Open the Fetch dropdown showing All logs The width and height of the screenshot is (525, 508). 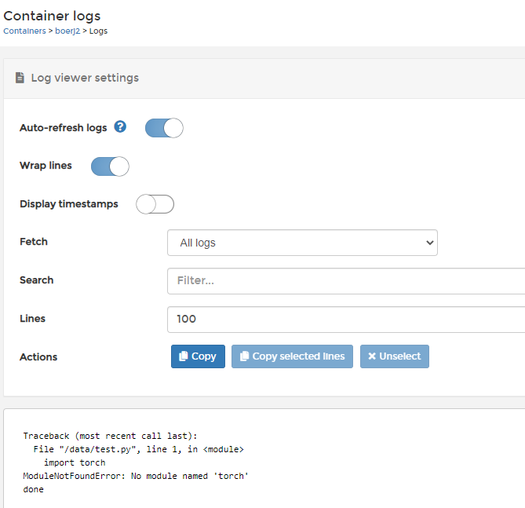tap(302, 243)
